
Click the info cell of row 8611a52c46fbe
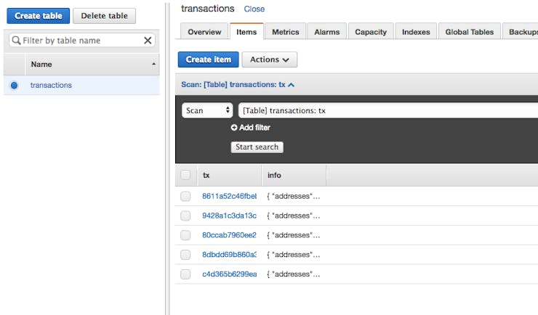coord(294,196)
